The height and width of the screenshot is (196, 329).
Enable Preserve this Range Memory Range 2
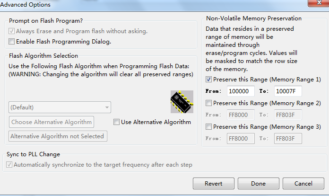209,103
